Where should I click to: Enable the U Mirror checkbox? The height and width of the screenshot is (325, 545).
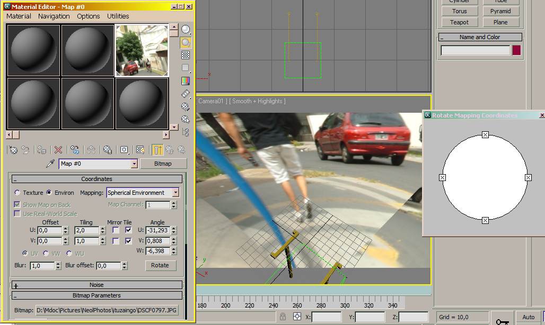click(116, 230)
